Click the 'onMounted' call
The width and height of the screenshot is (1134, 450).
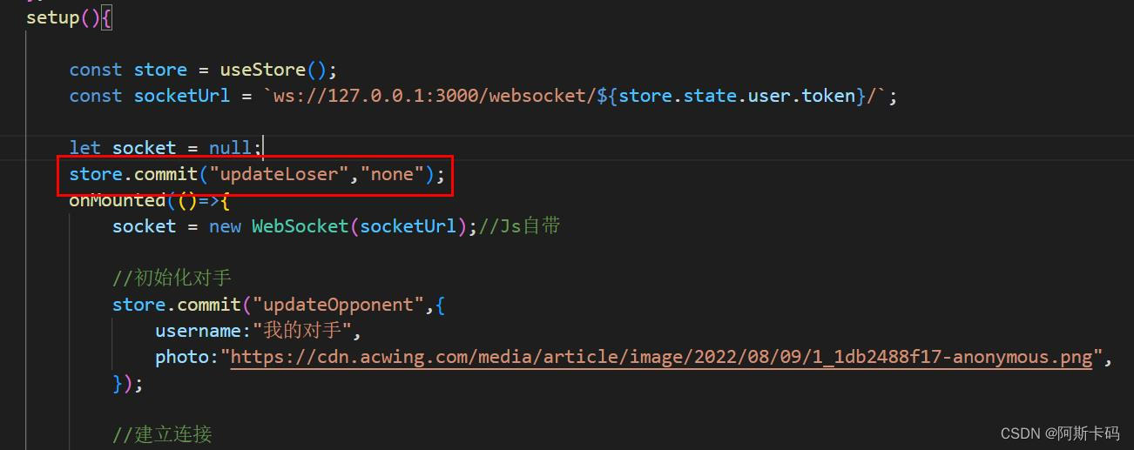click(x=118, y=200)
